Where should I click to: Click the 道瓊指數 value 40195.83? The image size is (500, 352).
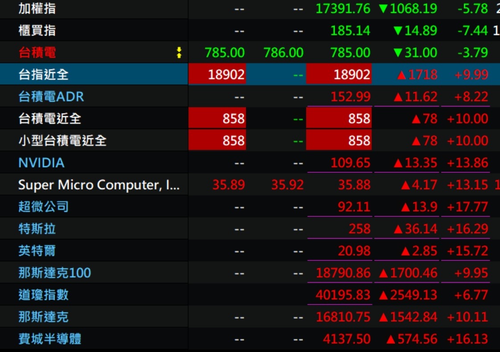tap(343, 295)
